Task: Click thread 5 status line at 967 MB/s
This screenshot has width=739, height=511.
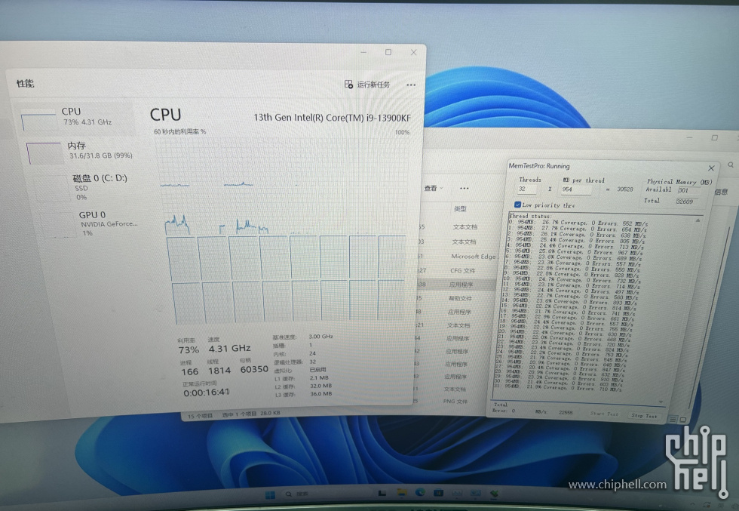Action: (x=574, y=252)
